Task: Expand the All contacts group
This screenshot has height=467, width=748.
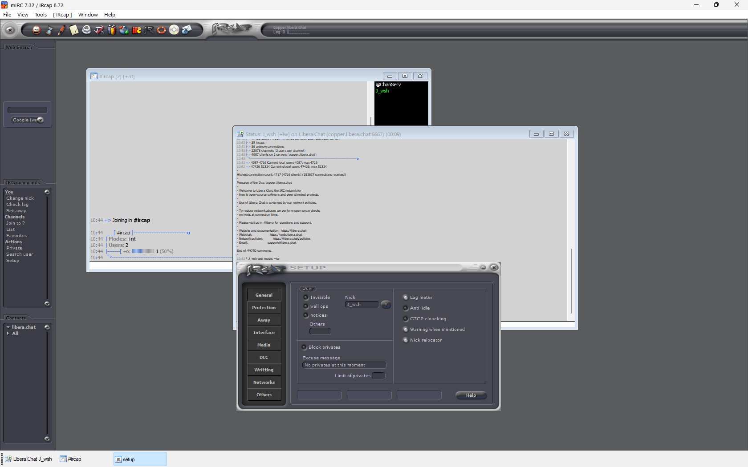Action: click(x=8, y=334)
